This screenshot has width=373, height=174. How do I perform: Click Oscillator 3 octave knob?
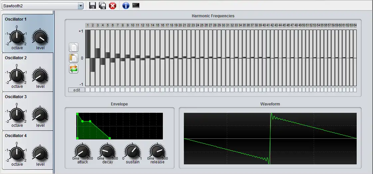click(17, 114)
